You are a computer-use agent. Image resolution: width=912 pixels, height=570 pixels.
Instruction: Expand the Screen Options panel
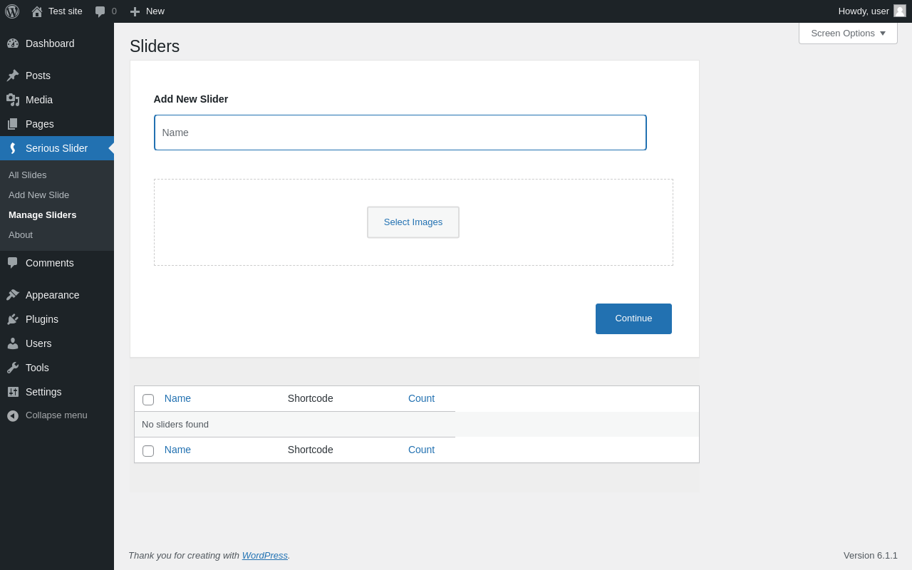(848, 33)
